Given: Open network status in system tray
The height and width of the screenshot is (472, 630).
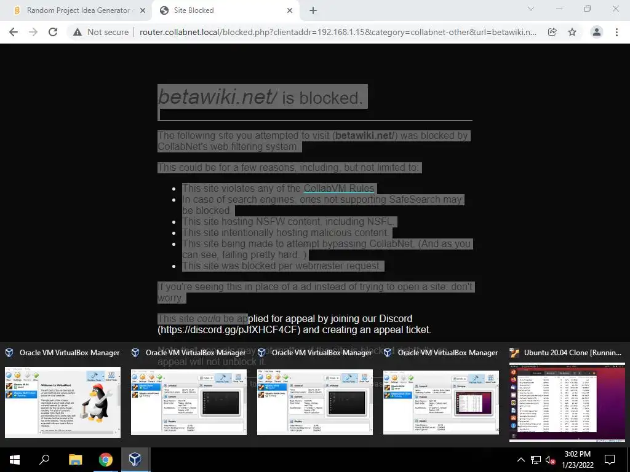Looking at the screenshot, I should tap(536, 460).
